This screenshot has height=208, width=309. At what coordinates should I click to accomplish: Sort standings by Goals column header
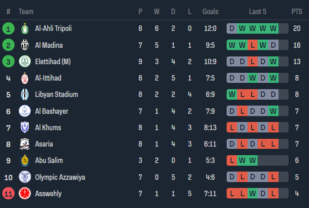pos(210,11)
